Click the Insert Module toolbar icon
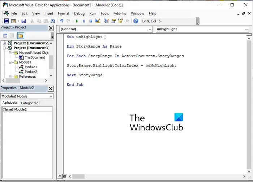 tap(13, 21)
